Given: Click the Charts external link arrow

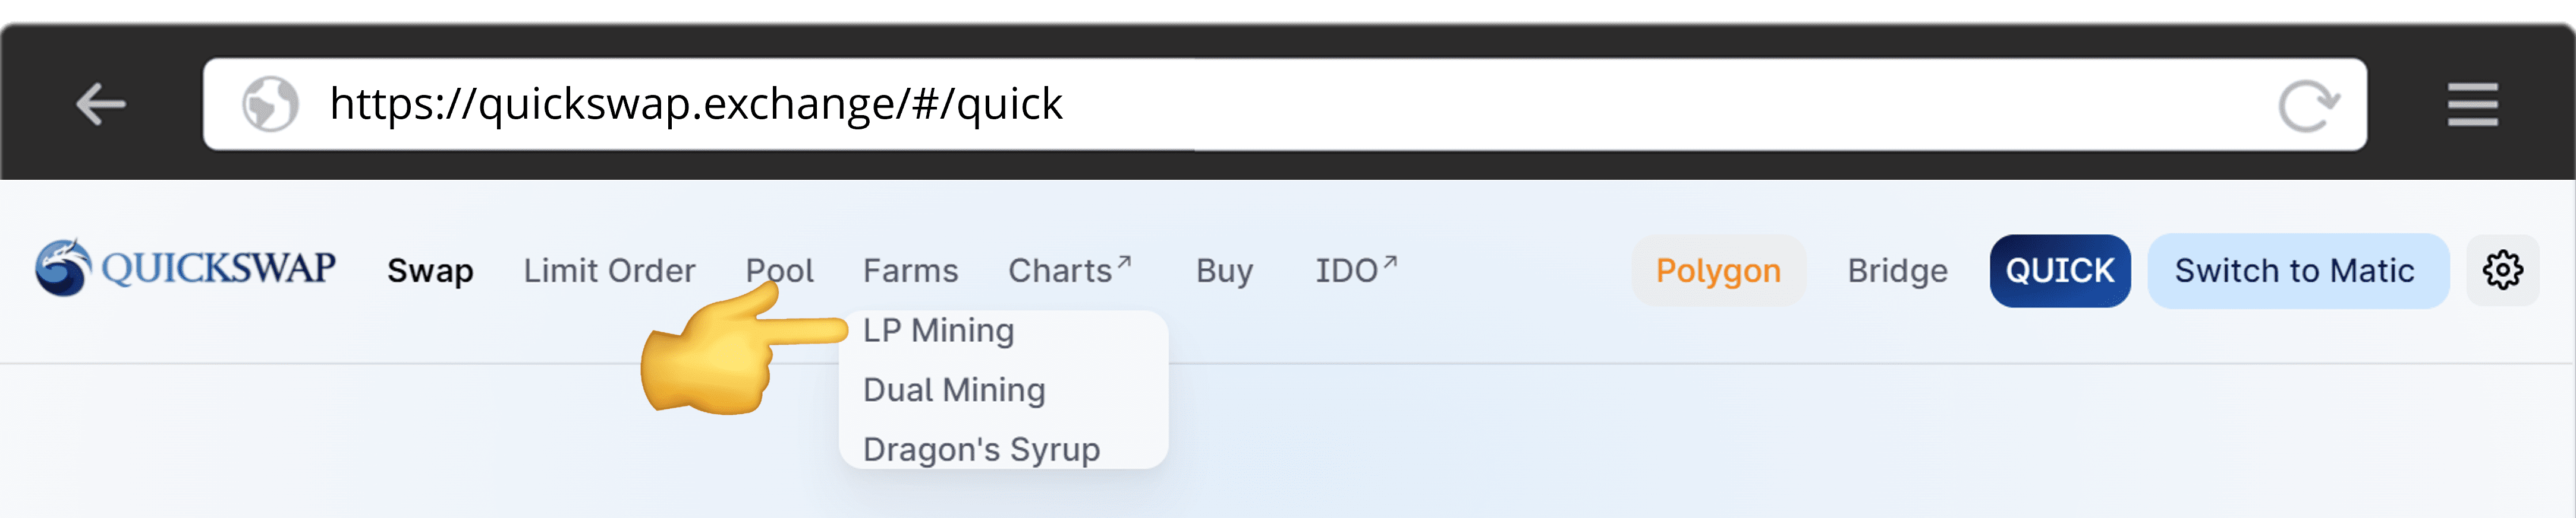Looking at the screenshot, I should [x=1124, y=262].
